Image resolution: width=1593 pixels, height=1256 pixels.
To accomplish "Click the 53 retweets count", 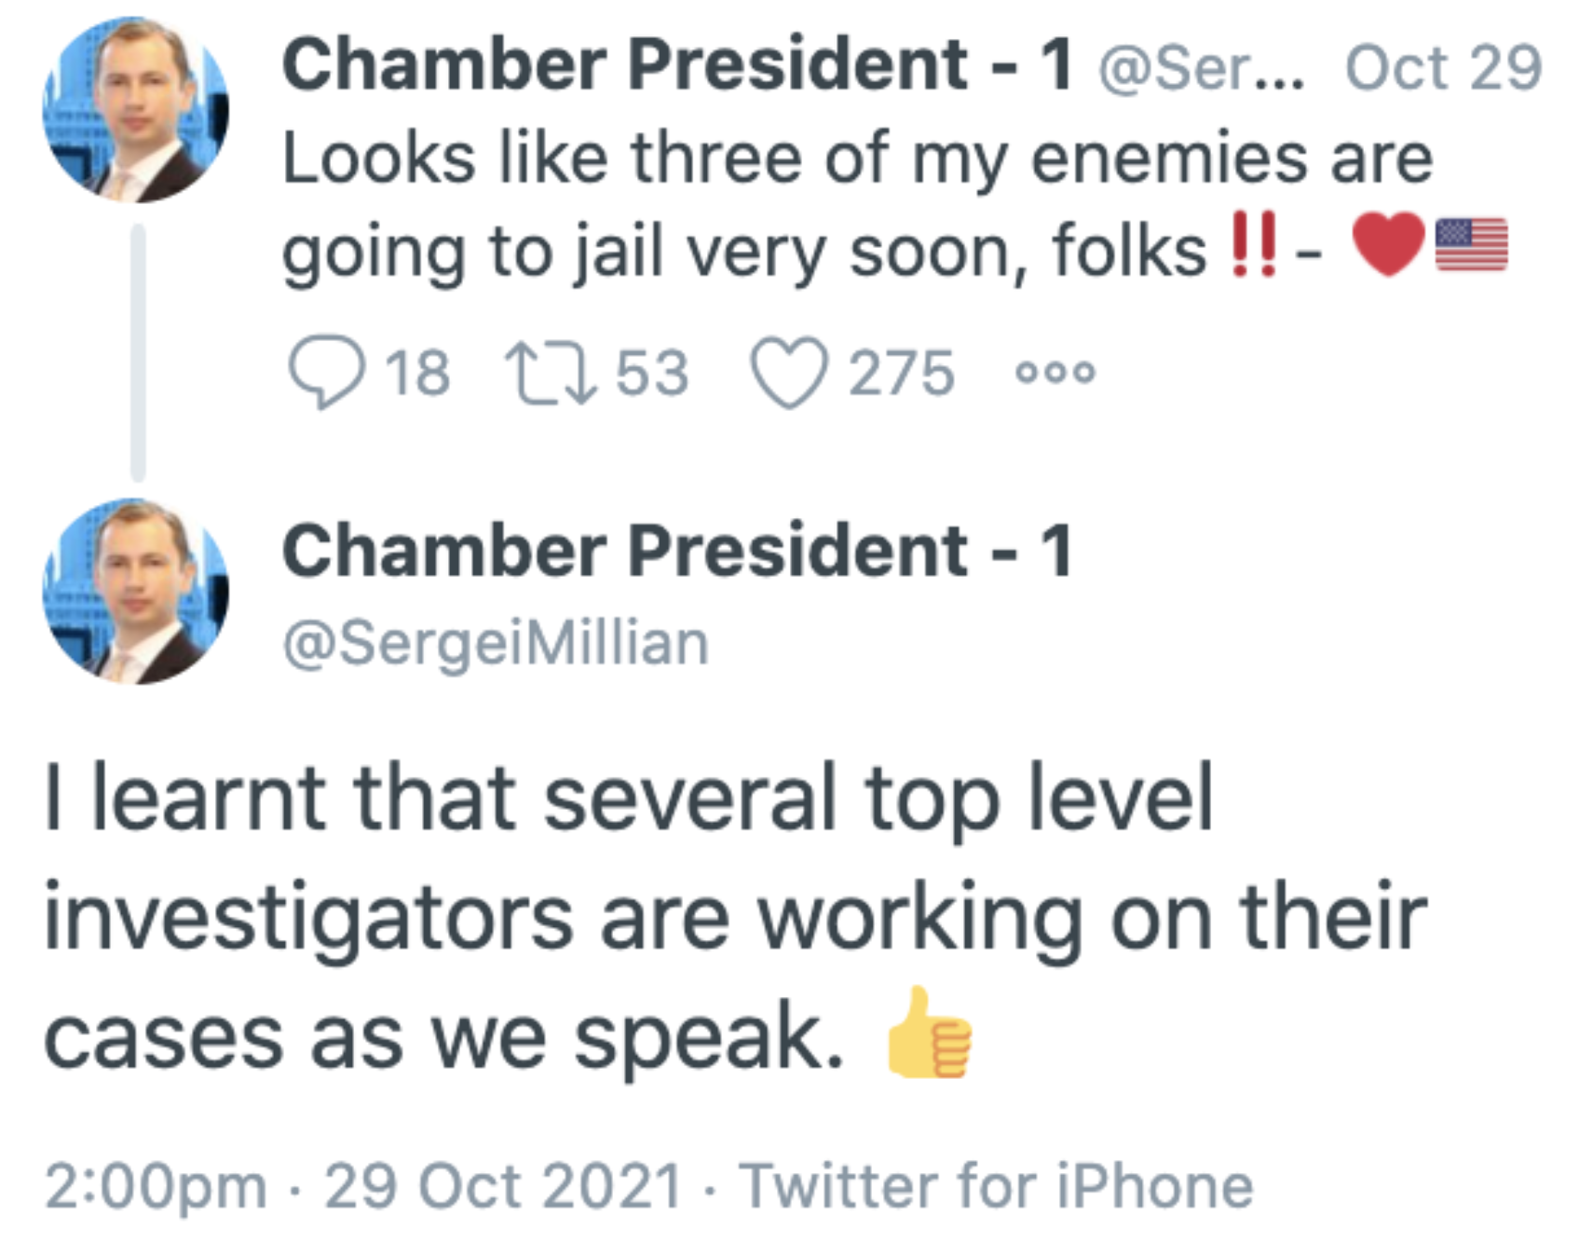I will (652, 373).
